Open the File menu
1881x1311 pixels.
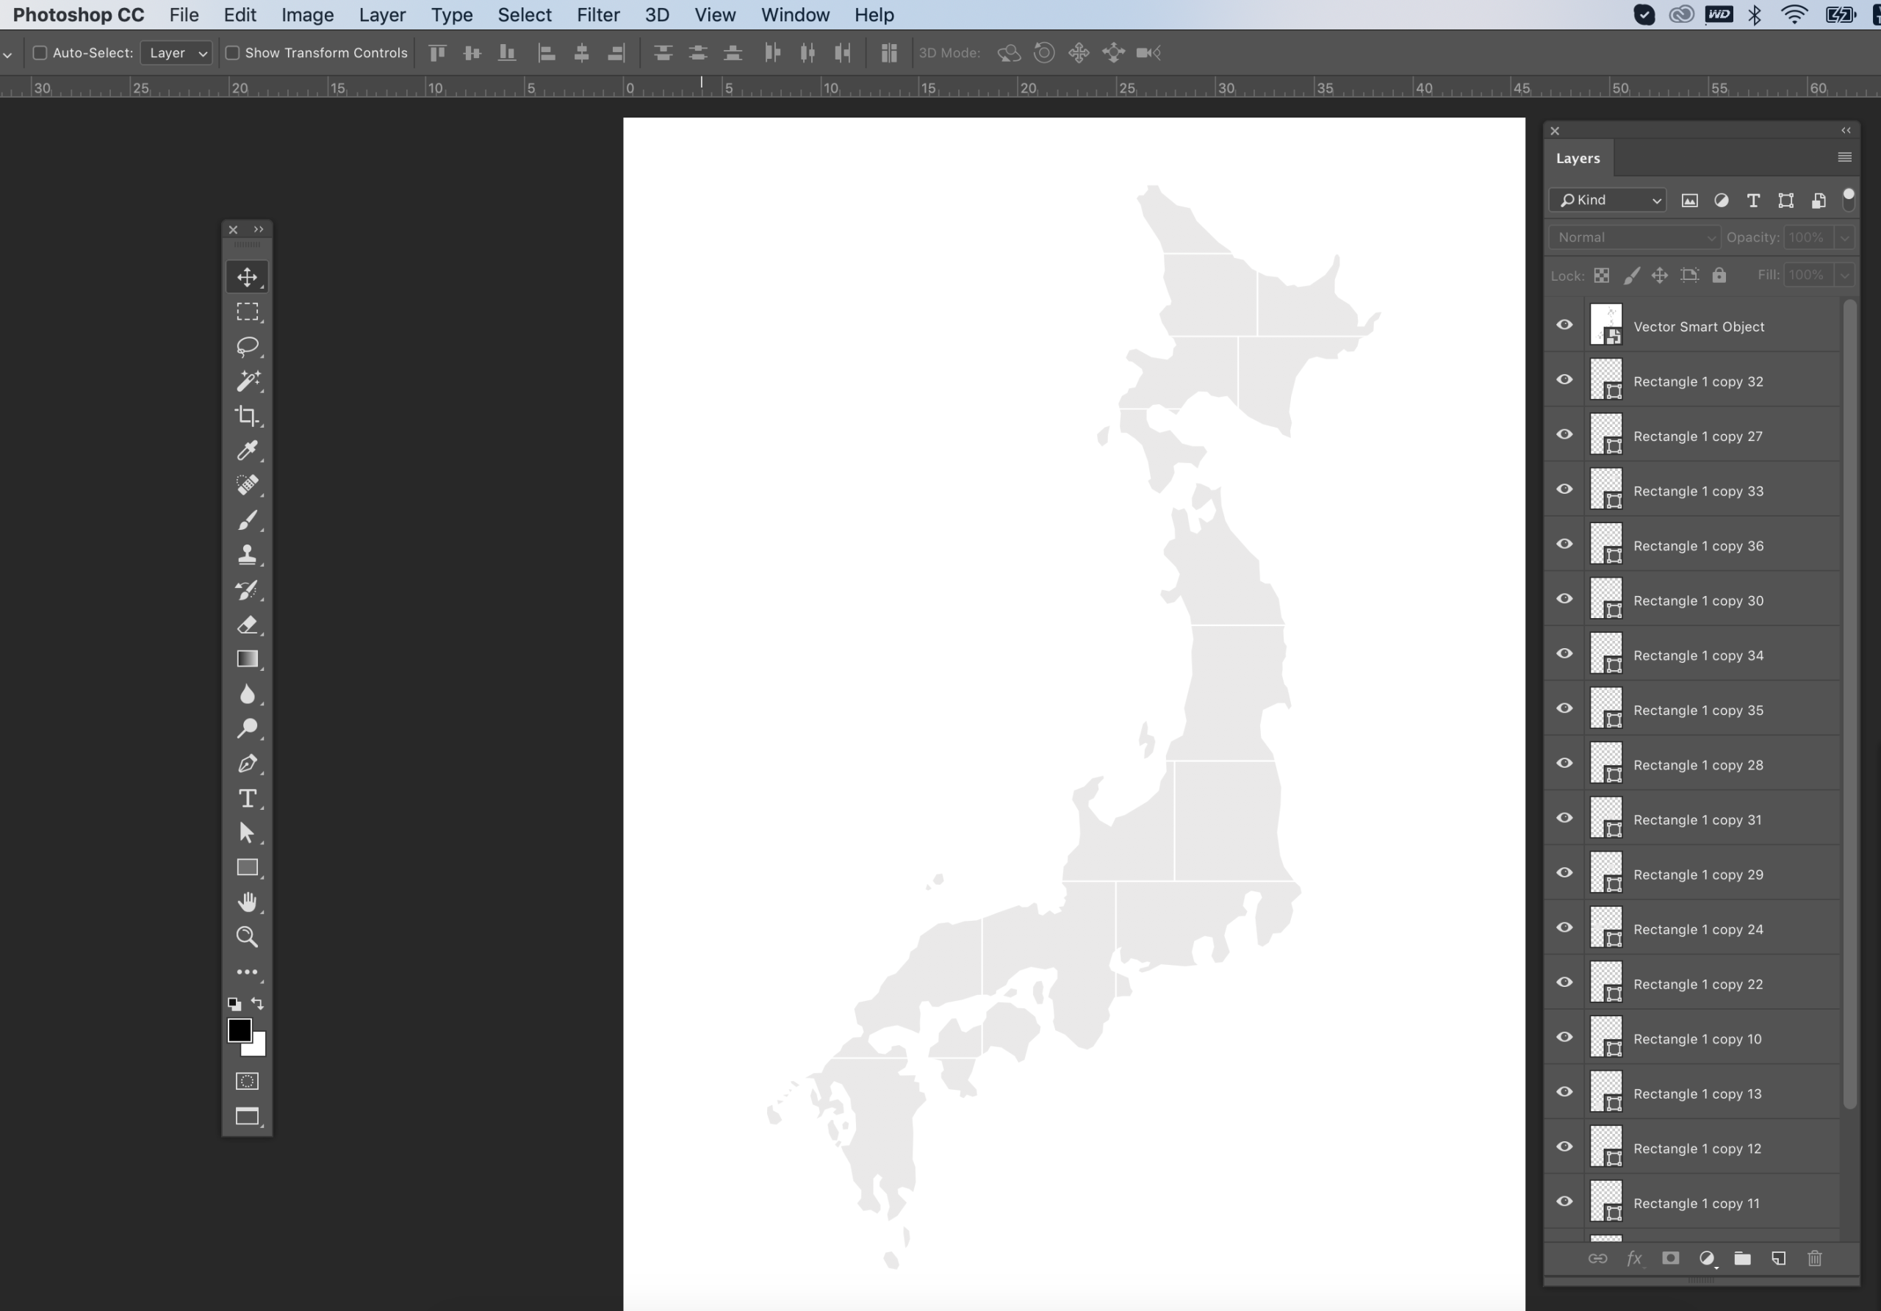click(184, 15)
